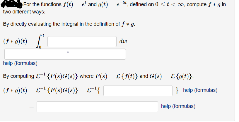Click the dw differential text
Screen dimensions: 239x122
pyautogui.click(x=123, y=41)
